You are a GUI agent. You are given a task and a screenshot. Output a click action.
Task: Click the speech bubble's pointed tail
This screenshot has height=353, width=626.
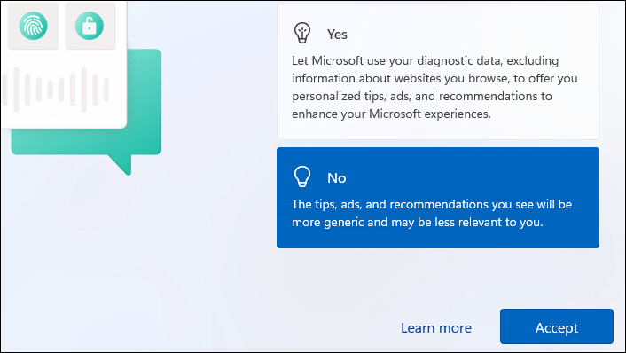click(121, 164)
